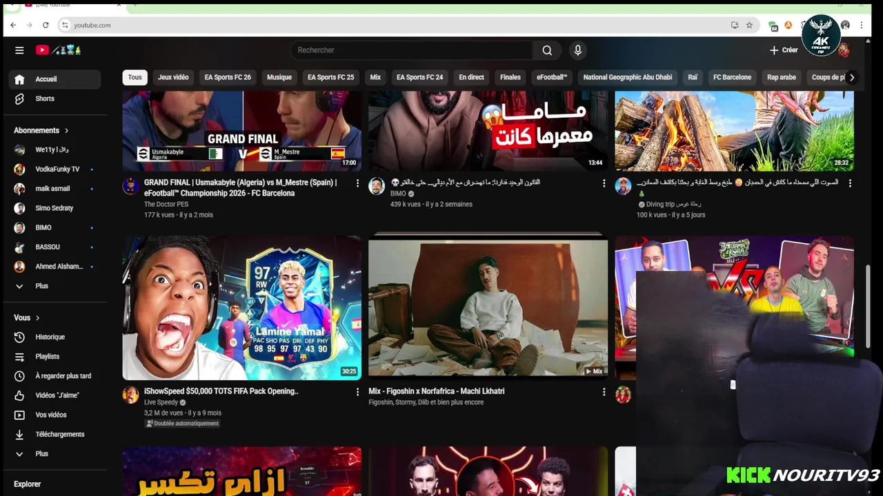Open Téléchargements
This screenshot has height=496, width=883.
(54, 434)
